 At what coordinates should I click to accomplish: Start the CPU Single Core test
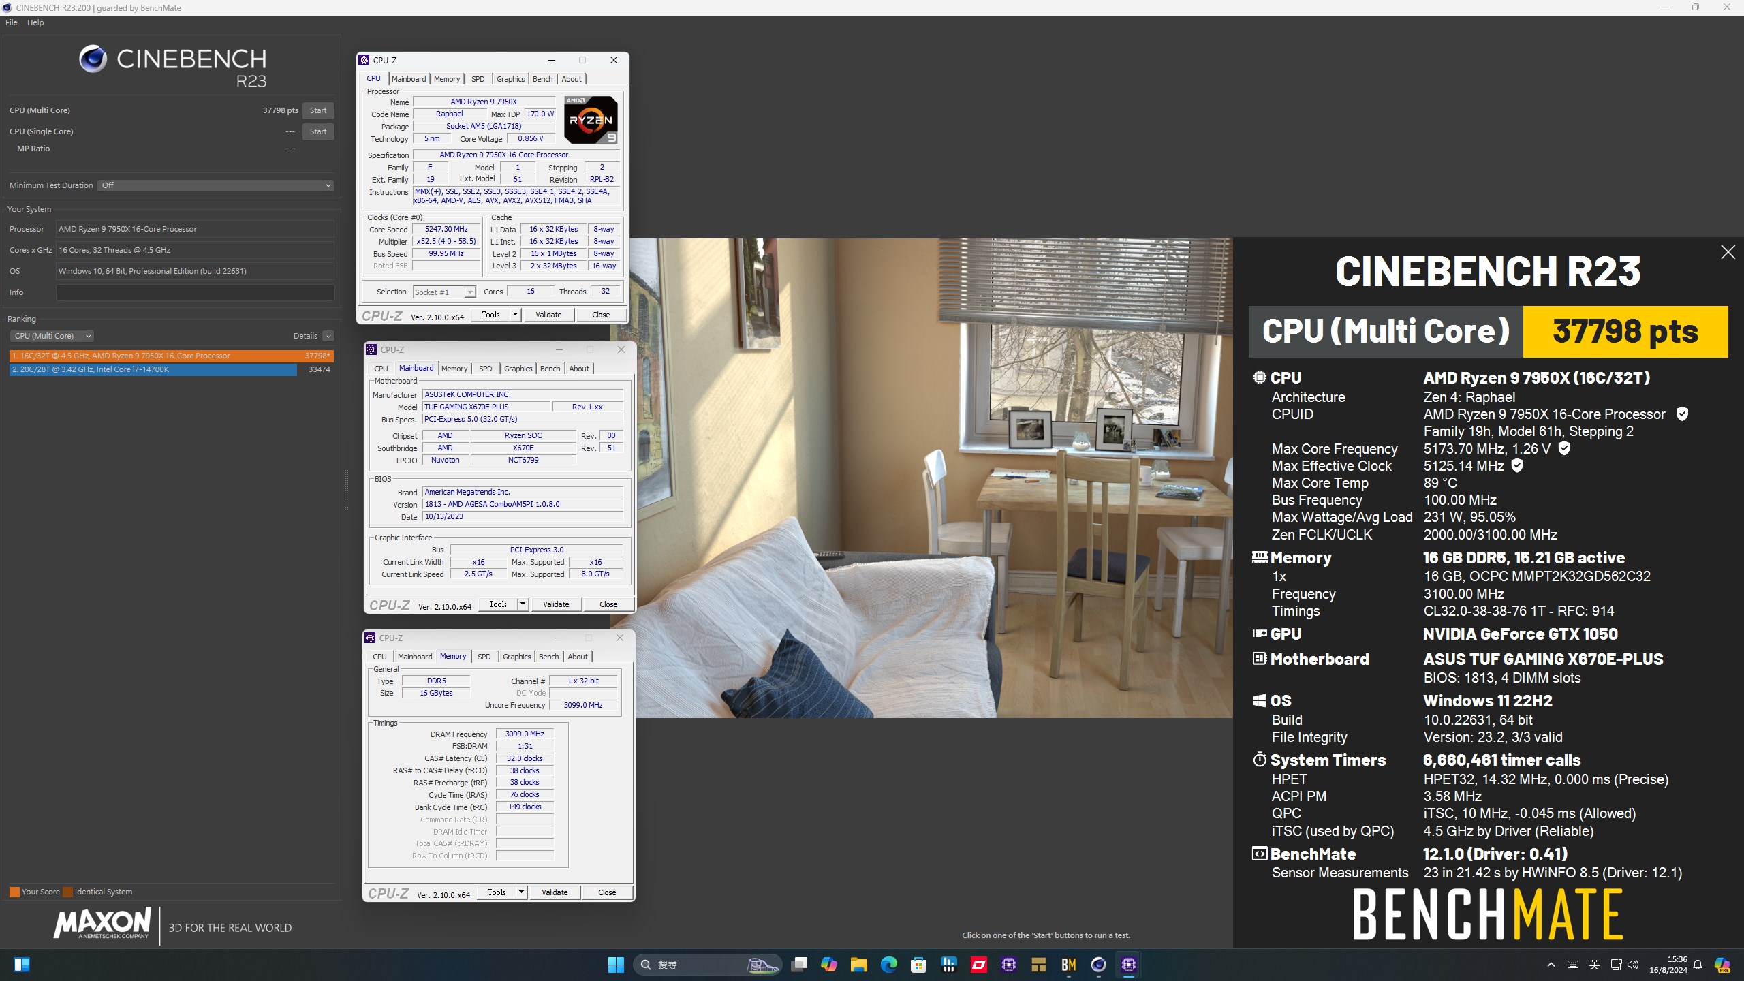tap(318, 131)
